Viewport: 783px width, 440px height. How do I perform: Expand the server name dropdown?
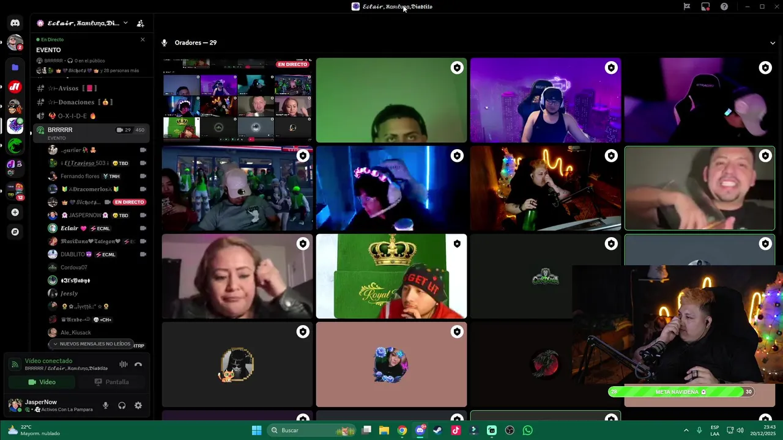125,23
